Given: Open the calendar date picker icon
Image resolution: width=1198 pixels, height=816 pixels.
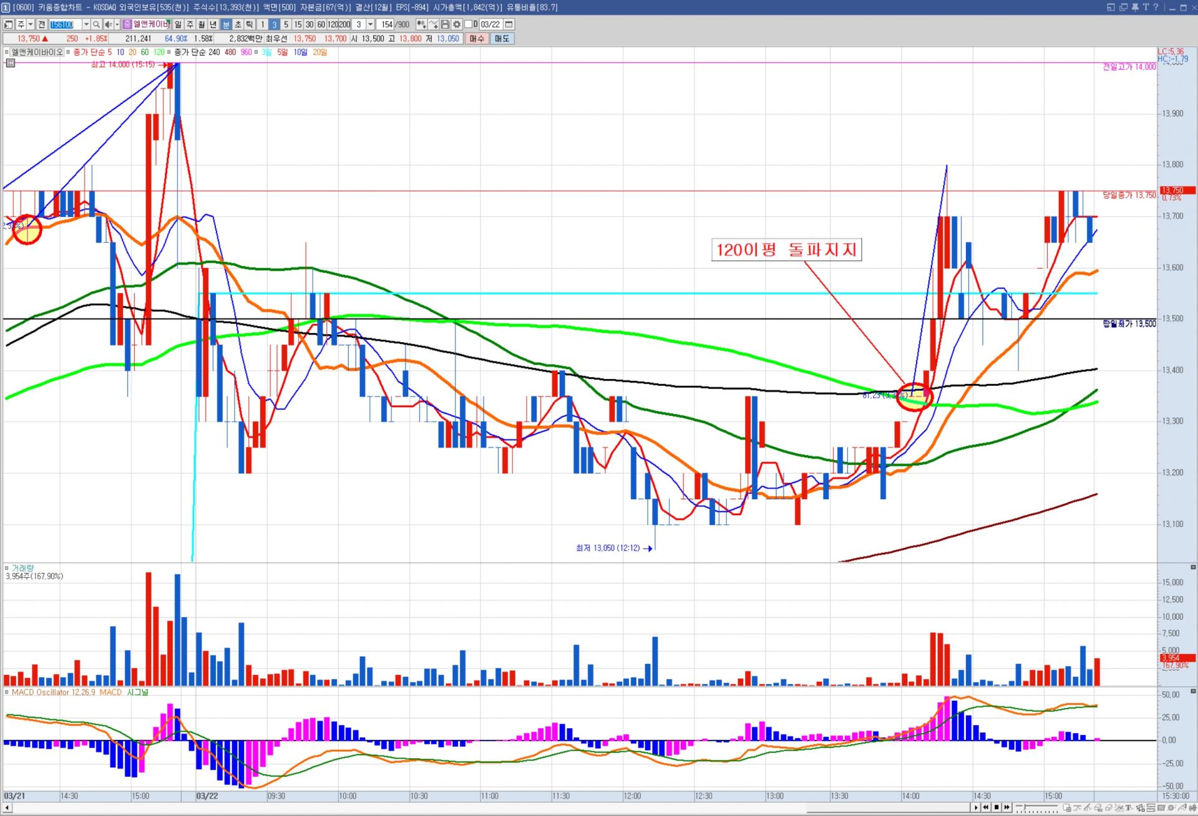Looking at the screenshot, I should pyautogui.click(x=509, y=24).
